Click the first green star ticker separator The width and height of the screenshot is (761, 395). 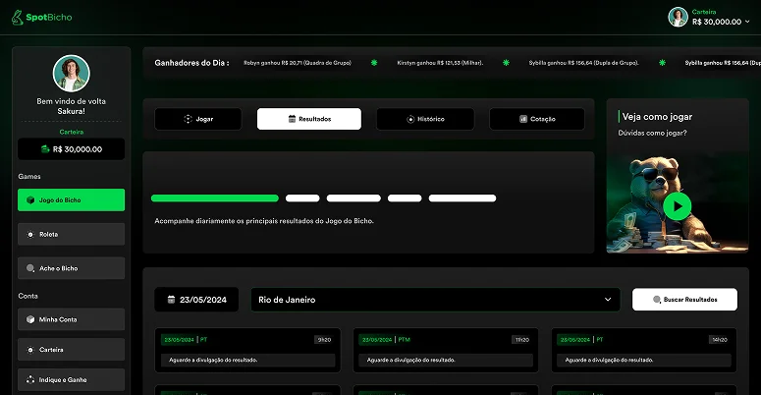(x=374, y=63)
